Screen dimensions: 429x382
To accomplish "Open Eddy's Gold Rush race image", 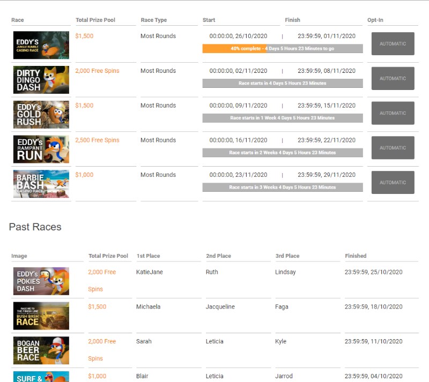I will [41, 115].
